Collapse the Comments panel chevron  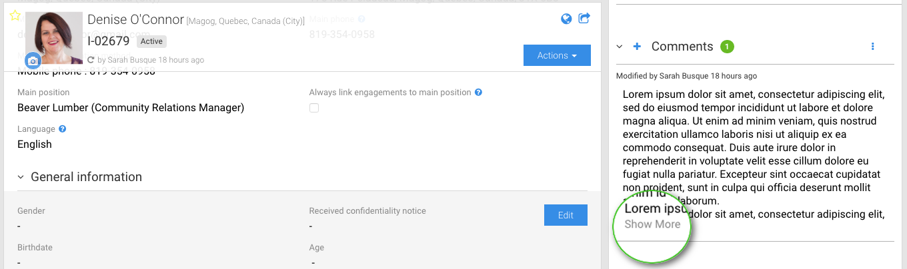[x=620, y=47]
